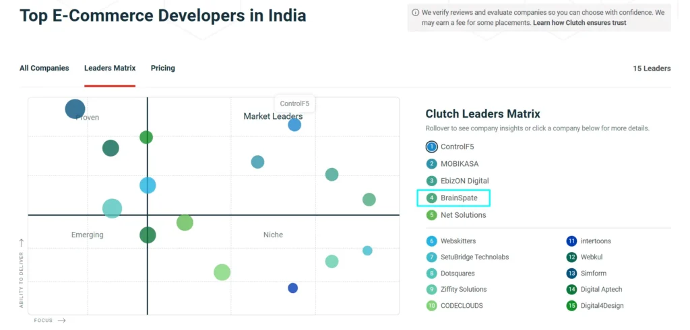Viewport: 690px width, 330px height.
Task: Select the Leaders Matrix tab
Action: coord(110,68)
